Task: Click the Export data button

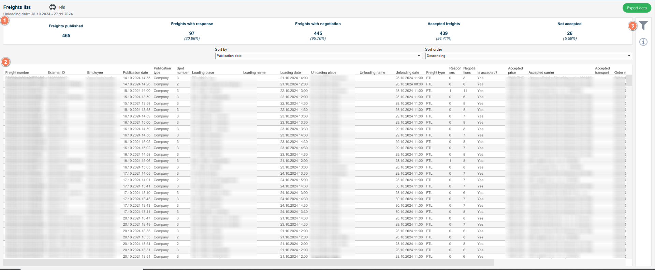Action: [x=637, y=8]
